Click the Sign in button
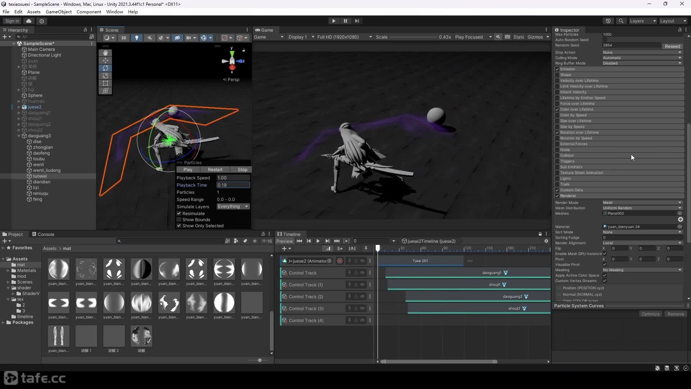691x389 pixels. [x=12, y=21]
